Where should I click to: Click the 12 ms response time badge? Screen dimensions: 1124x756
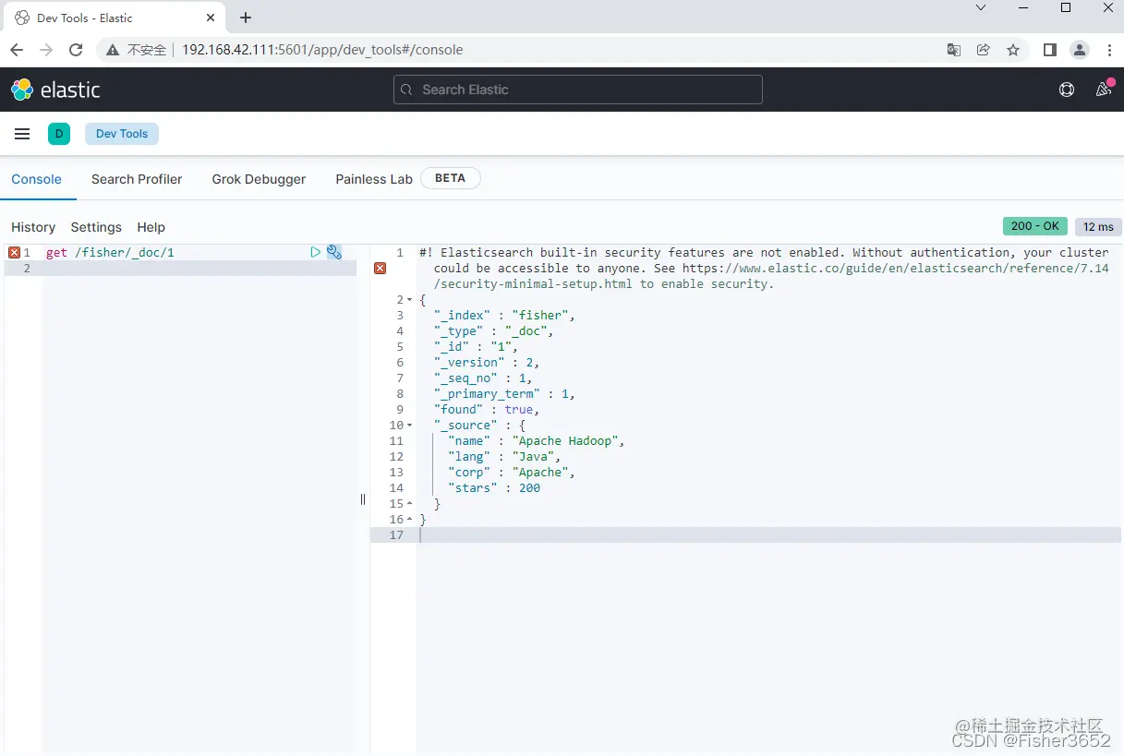coord(1098,226)
